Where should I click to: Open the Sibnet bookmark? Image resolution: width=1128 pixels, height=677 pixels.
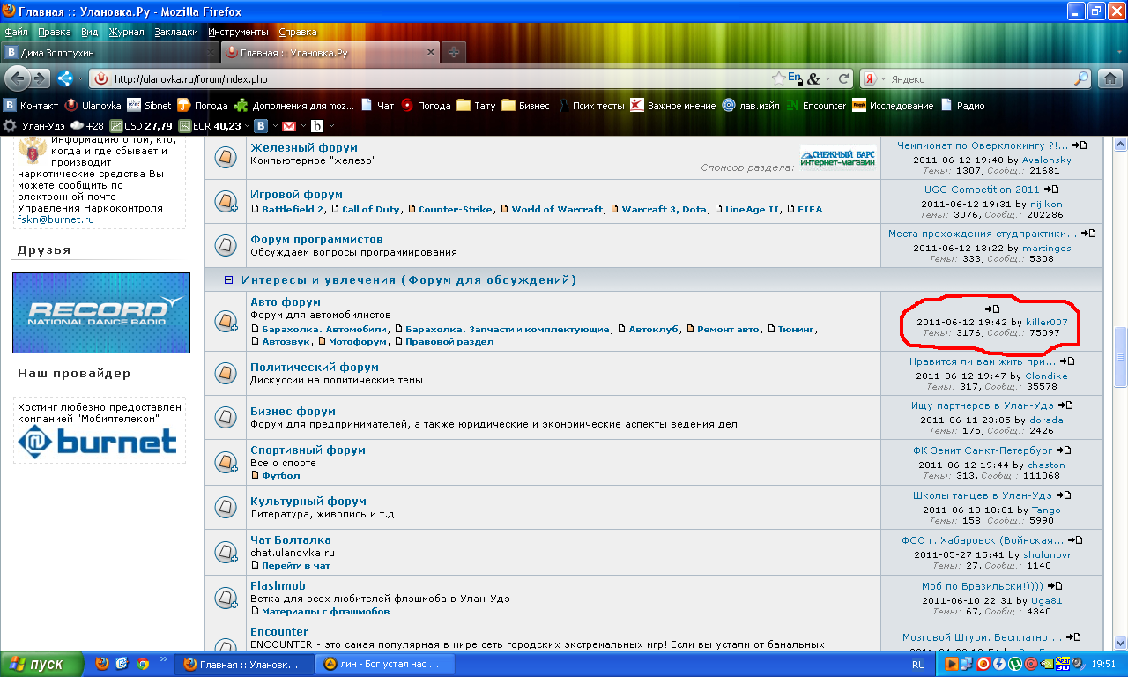tap(149, 106)
